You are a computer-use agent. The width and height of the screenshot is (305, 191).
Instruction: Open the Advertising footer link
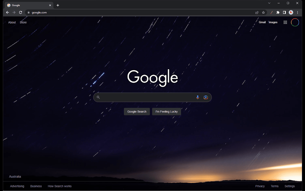(17, 186)
